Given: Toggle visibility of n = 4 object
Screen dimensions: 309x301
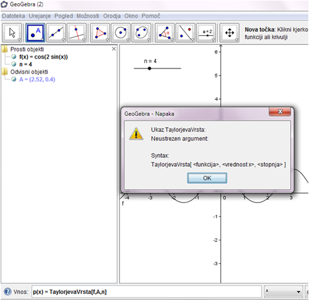Looking at the screenshot, I should click(14, 64).
